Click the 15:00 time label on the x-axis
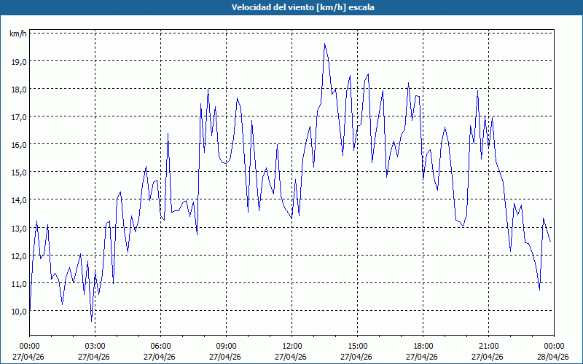This screenshot has height=364, width=583. tap(357, 346)
